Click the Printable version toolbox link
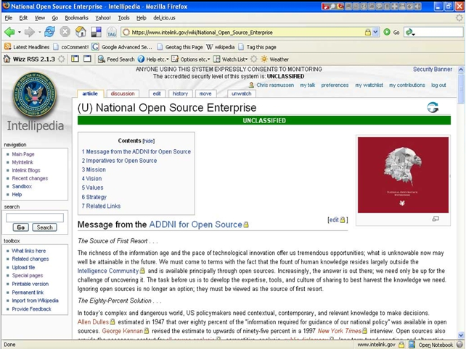This screenshot has width=466, height=349. [x=30, y=284]
